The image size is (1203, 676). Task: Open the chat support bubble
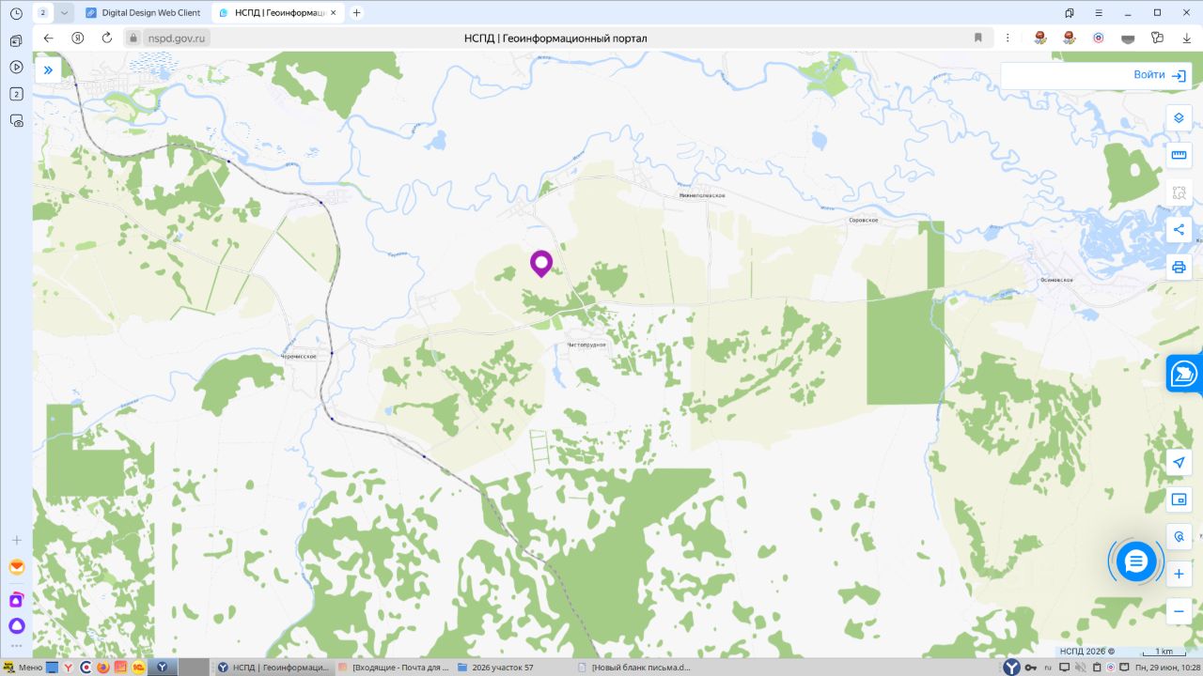coord(1136,561)
